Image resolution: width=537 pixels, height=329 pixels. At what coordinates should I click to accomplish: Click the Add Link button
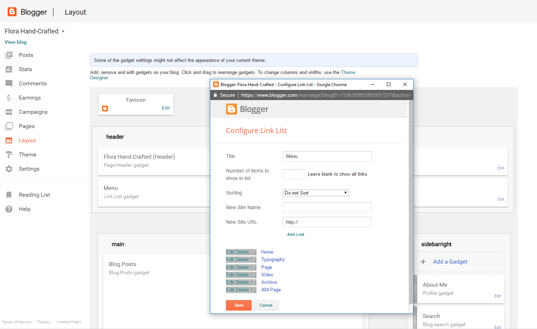click(x=296, y=234)
